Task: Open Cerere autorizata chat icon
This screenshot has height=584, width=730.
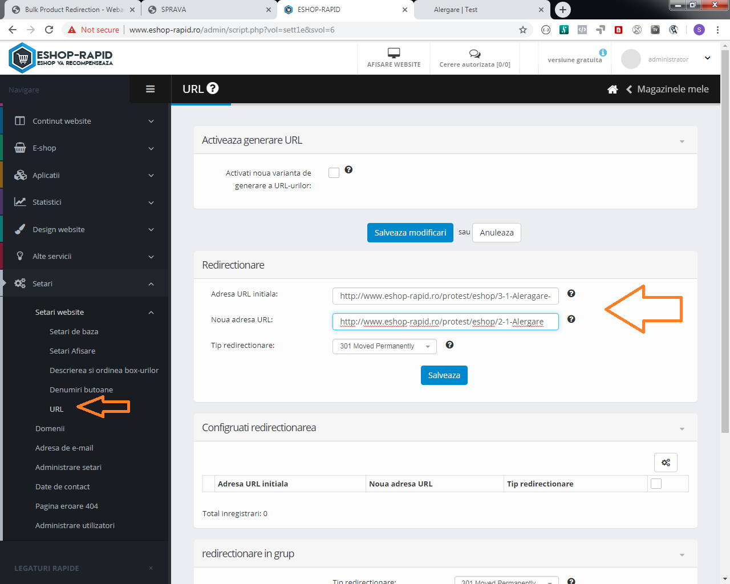Action: 474,54
